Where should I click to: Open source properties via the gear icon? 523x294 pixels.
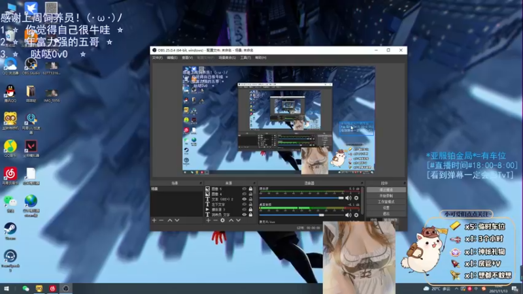[x=222, y=220]
